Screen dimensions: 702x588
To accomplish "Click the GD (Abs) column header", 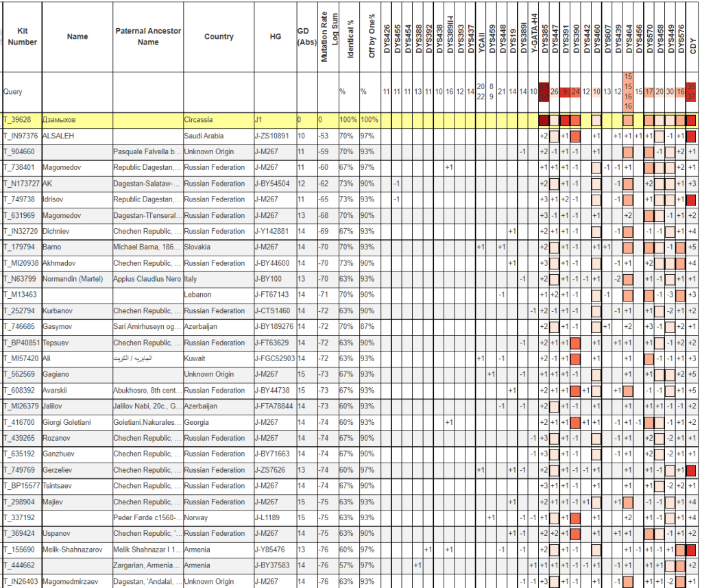I will 306,37.
